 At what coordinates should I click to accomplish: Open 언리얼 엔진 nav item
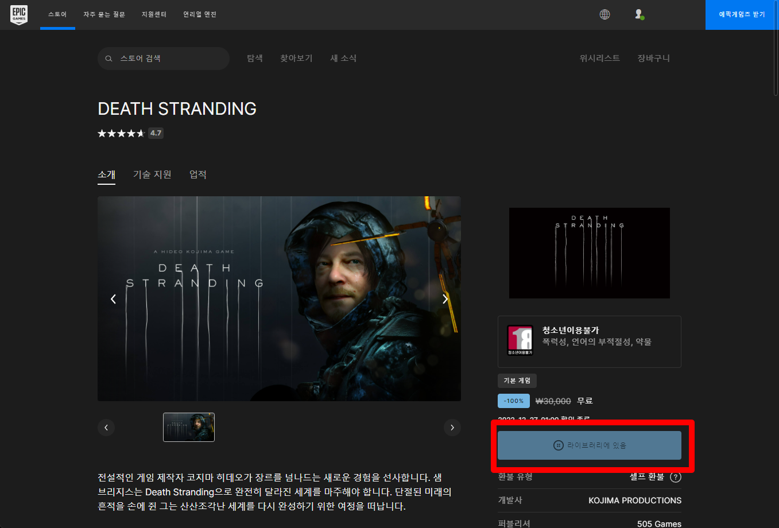click(200, 14)
